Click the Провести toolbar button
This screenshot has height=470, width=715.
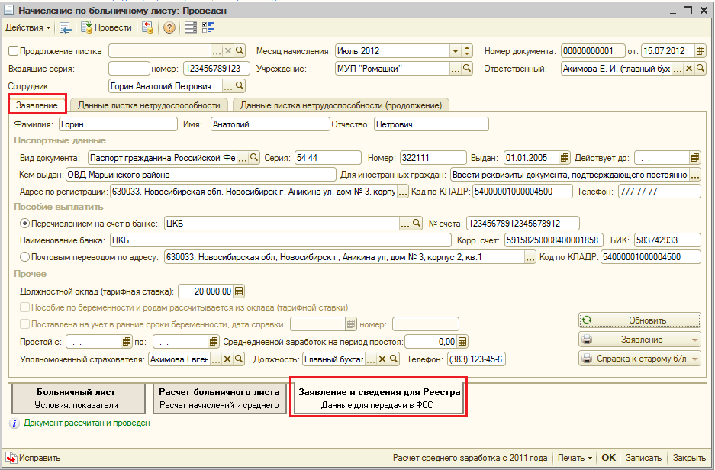pyautogui.click(x=106, y=27)
